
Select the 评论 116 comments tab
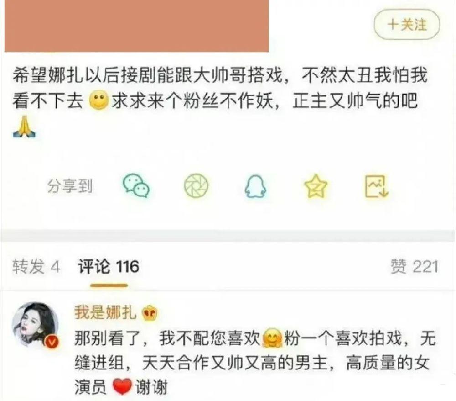coord(109,266)
